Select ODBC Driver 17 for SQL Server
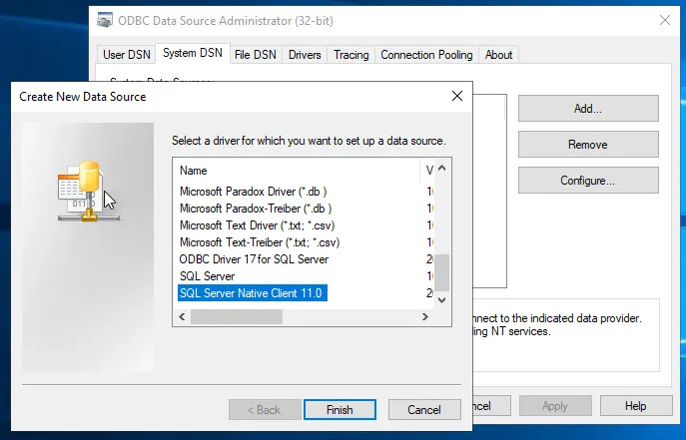 click(x=254, y=259)
